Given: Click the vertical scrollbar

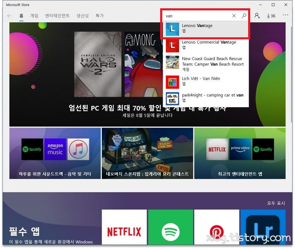Looking at the screenshot, I should 291,75.
